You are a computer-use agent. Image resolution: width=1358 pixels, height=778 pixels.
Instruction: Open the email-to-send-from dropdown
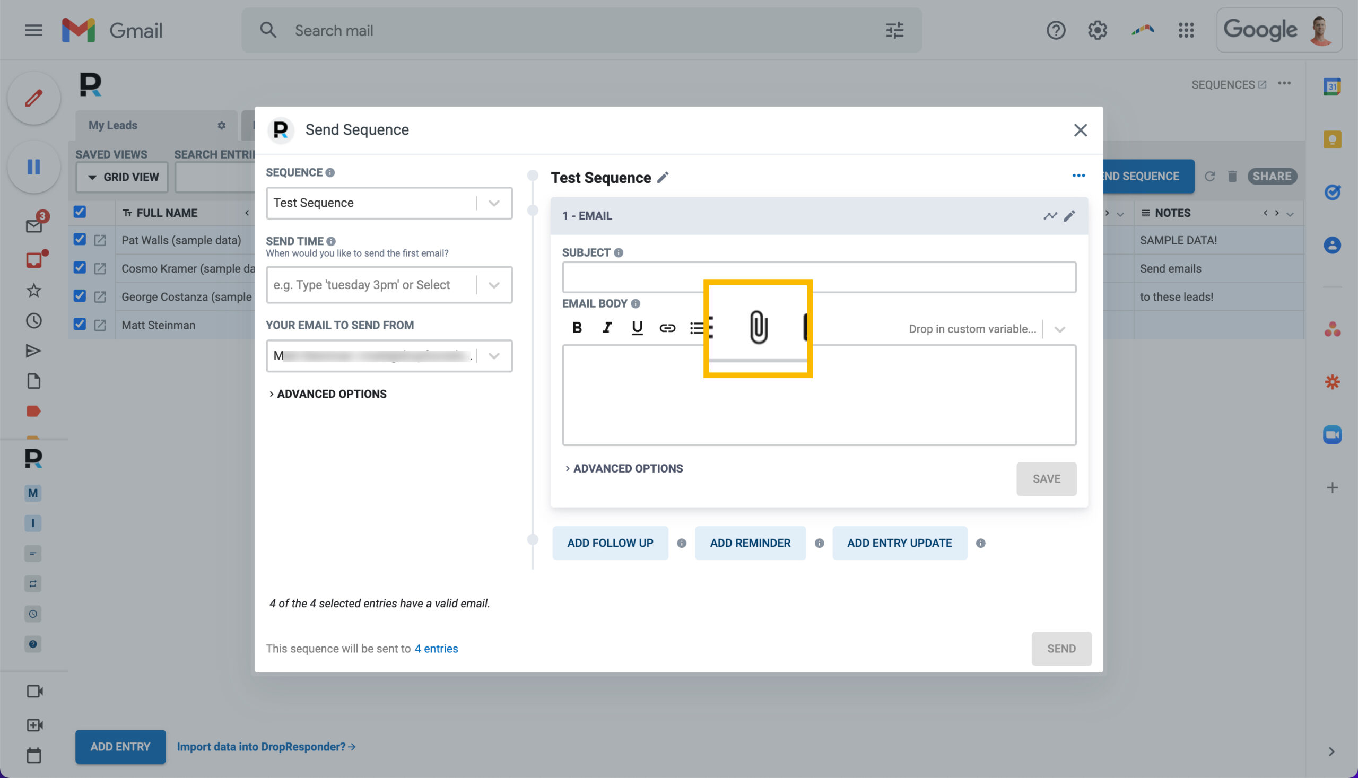point(389,356)
